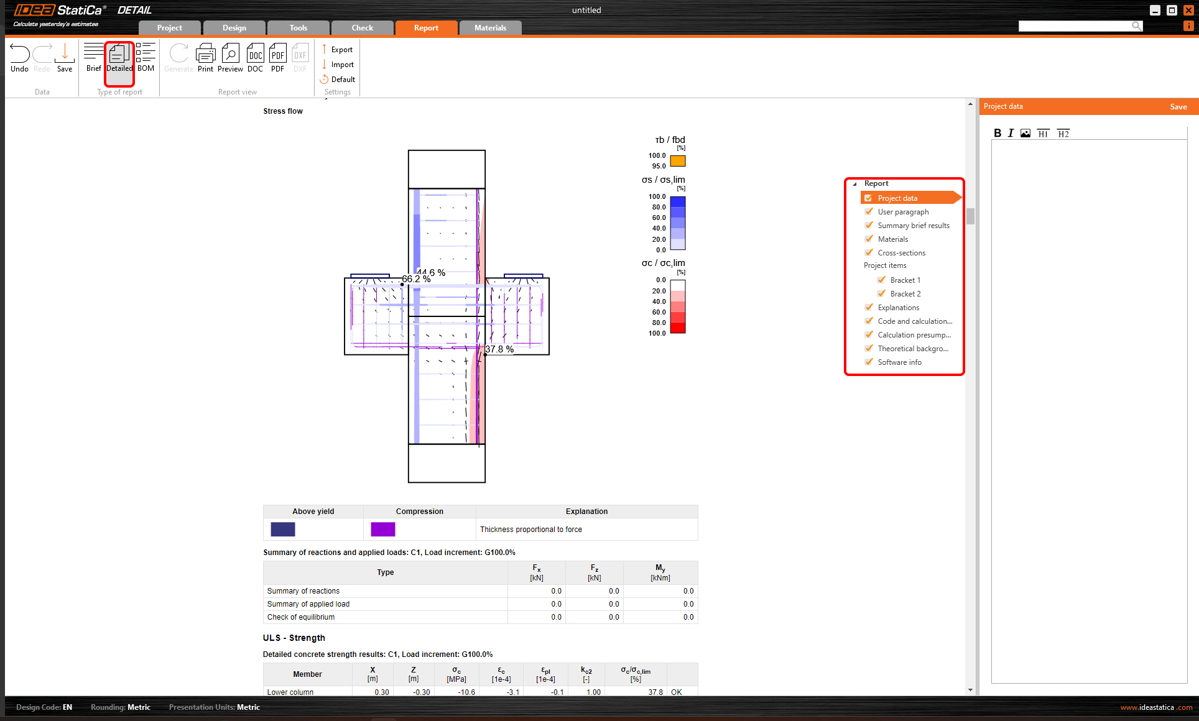Image resolution: width=1199 pixels, height=721 pixels.
Task: Select the Cross-sections report item
Action: [901, 252]
